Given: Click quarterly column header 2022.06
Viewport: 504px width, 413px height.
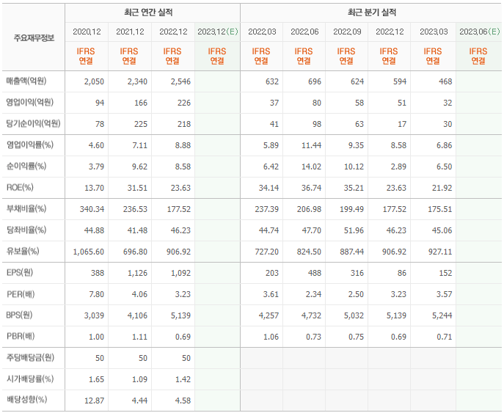Looking at the screenshot, I should click(304, 32).
